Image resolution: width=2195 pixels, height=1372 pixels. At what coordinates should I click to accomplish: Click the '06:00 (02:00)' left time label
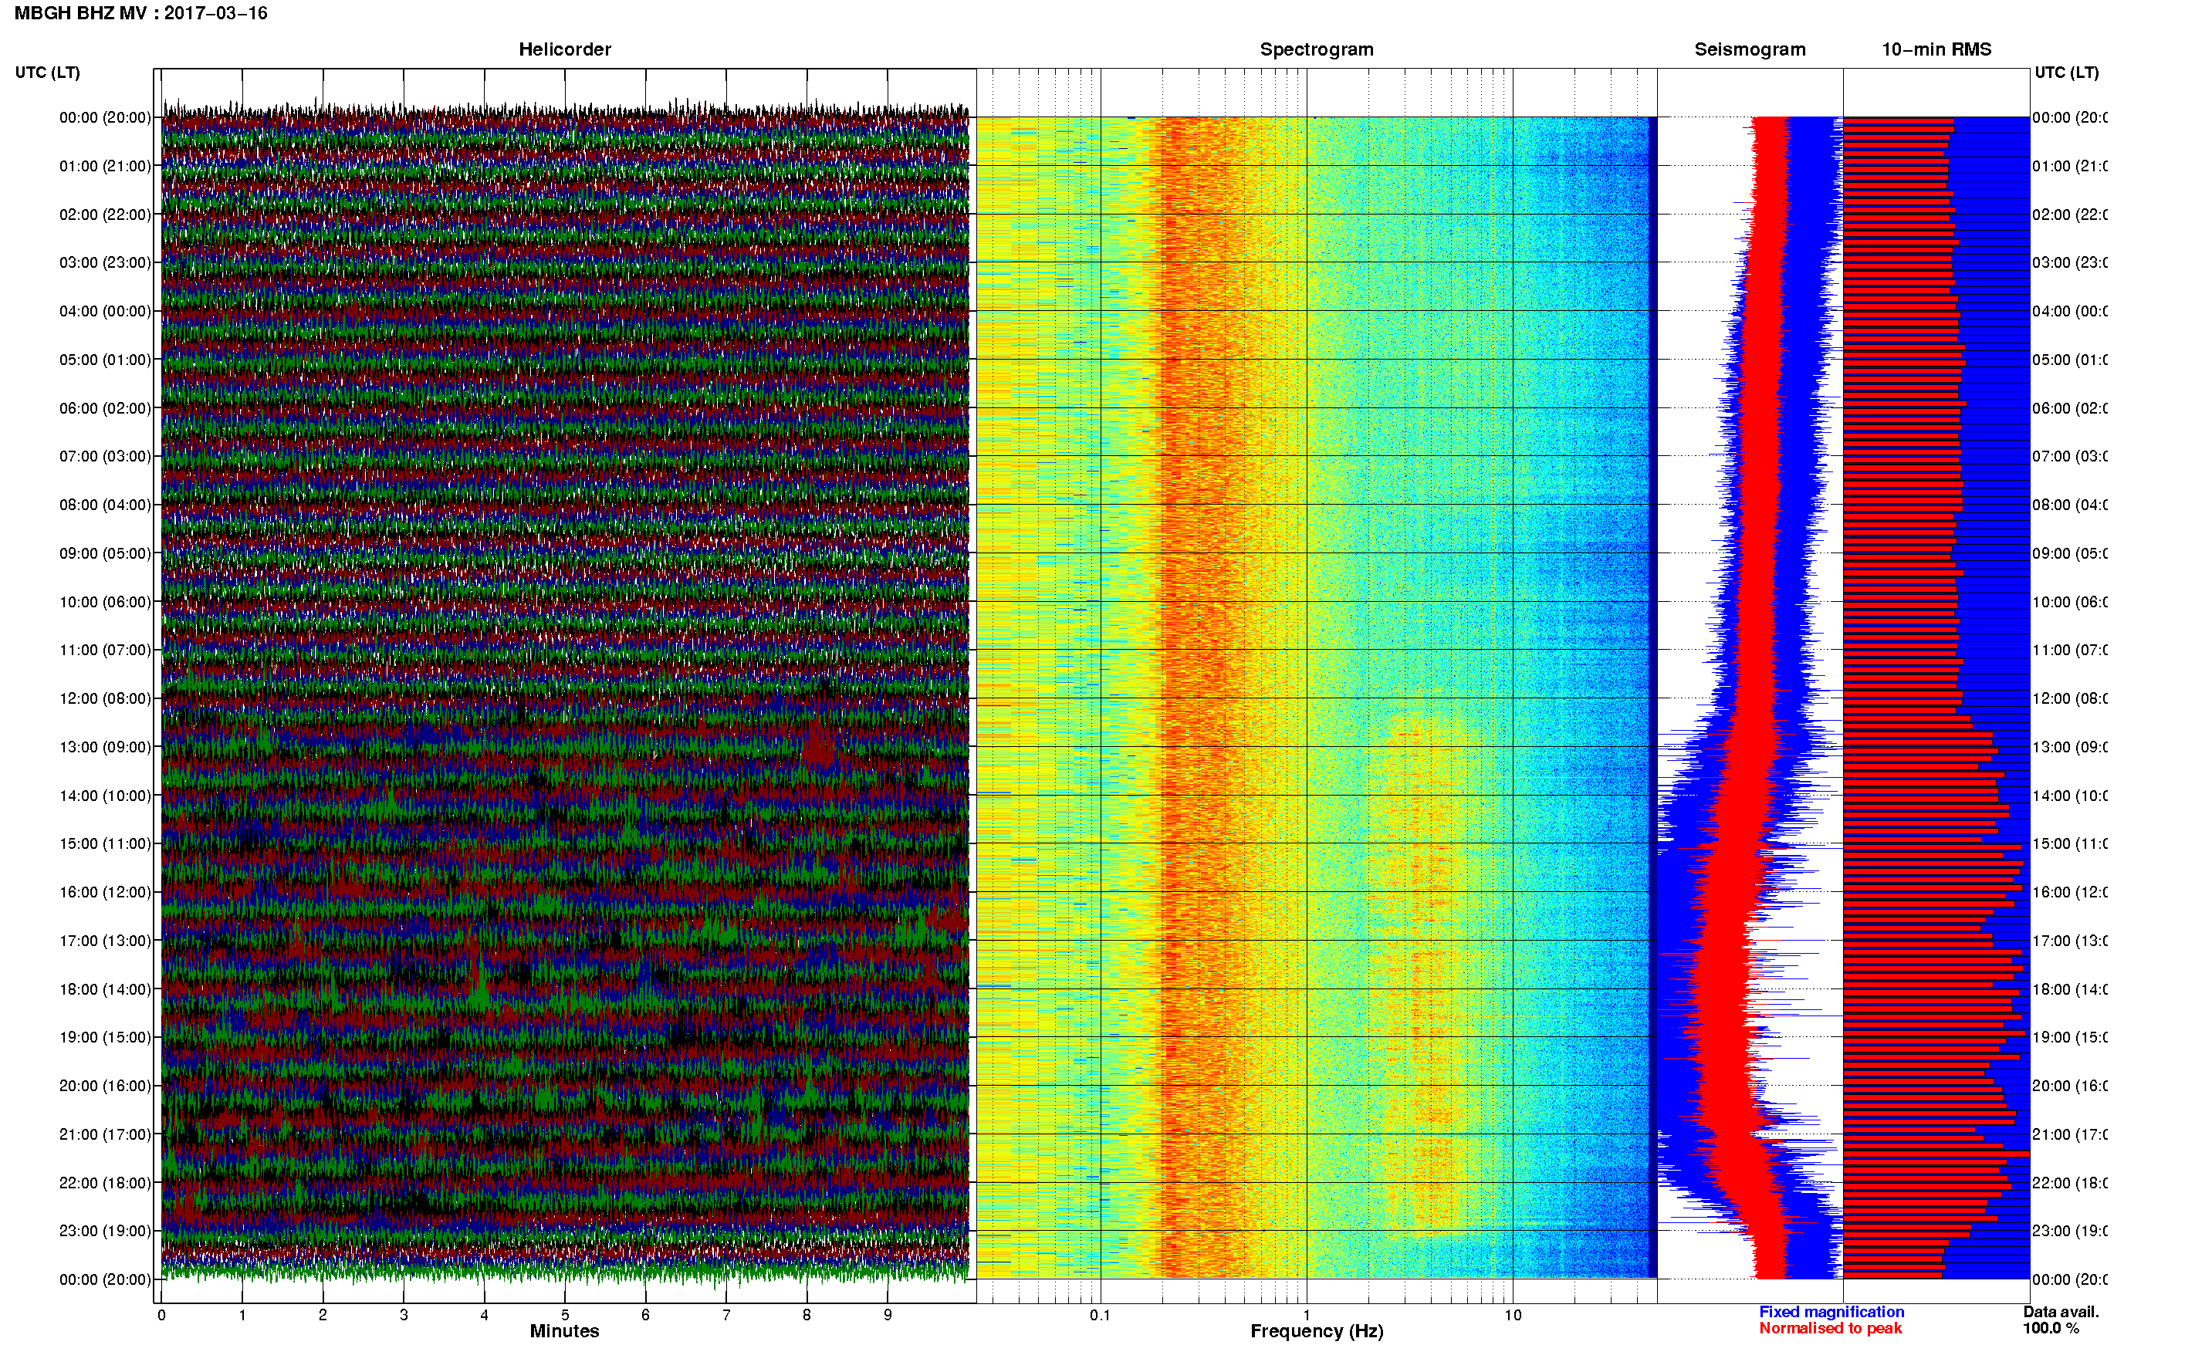point(105,408)
